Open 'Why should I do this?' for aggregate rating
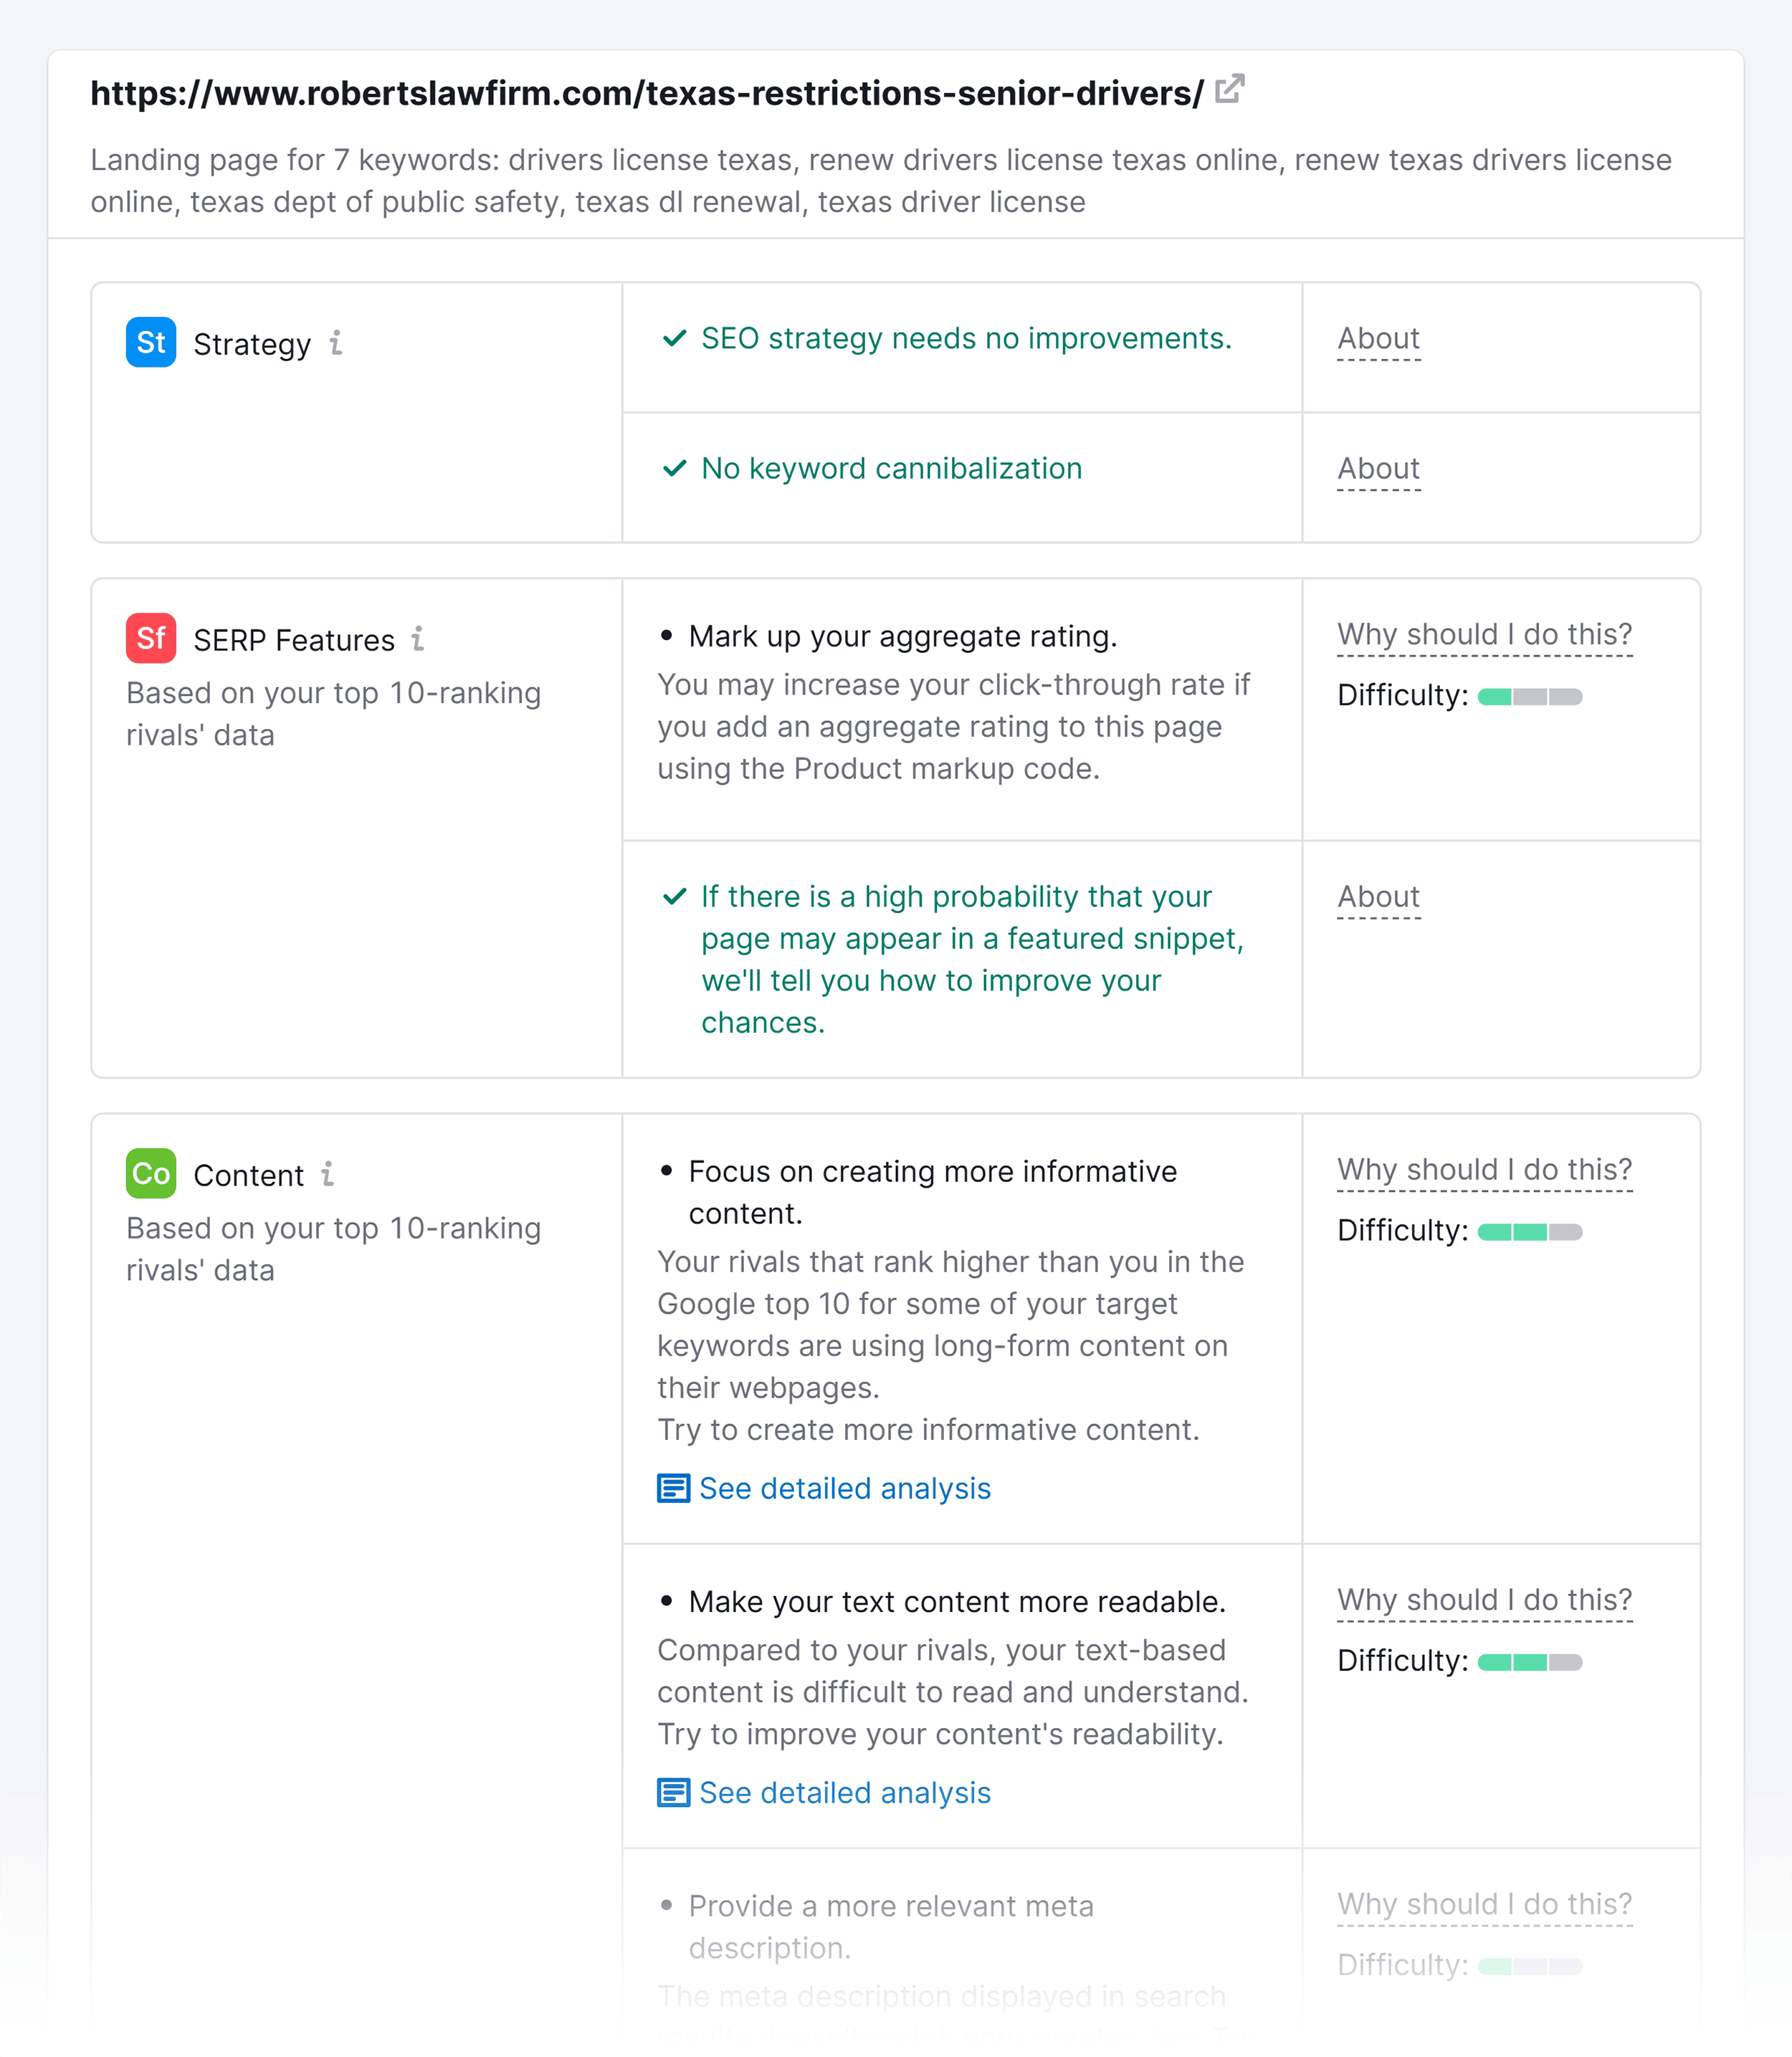1792x2057 pixels. point(1484,633)
